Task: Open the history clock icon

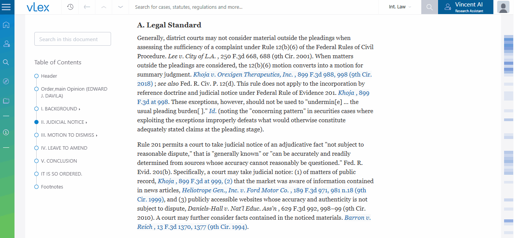Action: coord(70,7)
